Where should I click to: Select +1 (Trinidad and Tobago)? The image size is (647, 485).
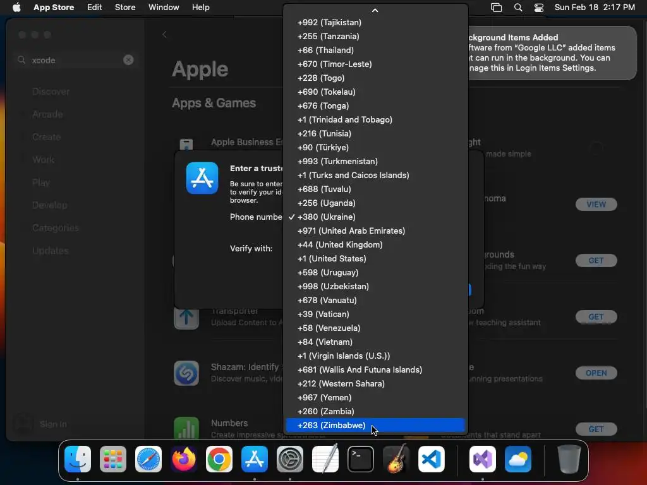pos(375,119)
